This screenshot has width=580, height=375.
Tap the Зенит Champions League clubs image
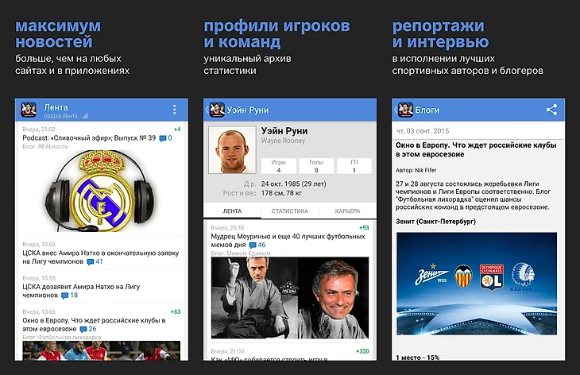click(x=477, y=284)
